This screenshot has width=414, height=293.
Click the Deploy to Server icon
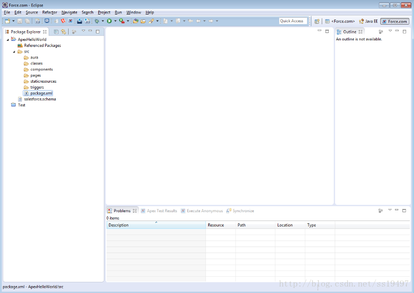pos(79,21)
